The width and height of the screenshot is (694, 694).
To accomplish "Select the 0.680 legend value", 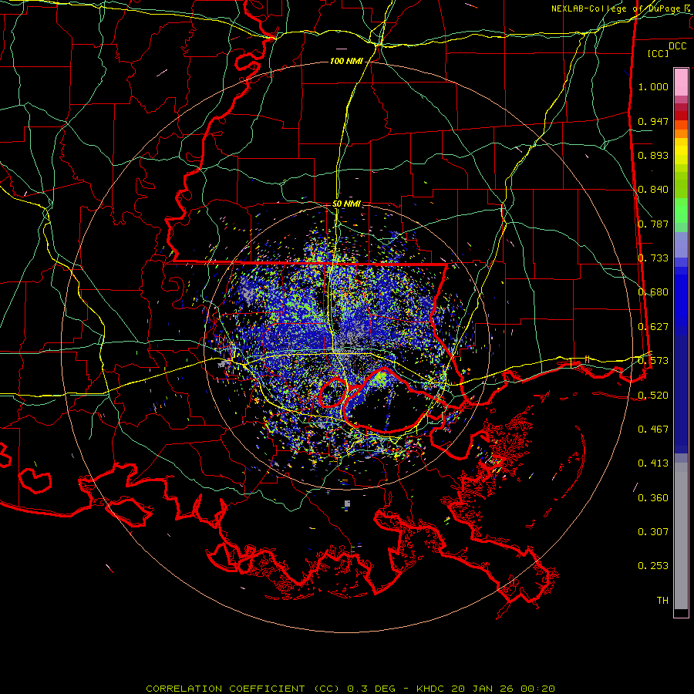I will (653, 292).
